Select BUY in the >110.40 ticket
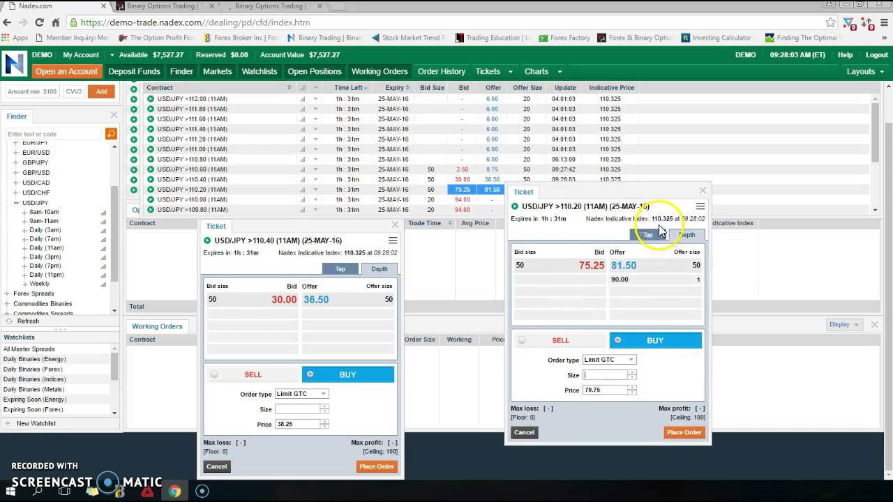The image size is (893, 502). pos(347,374)
